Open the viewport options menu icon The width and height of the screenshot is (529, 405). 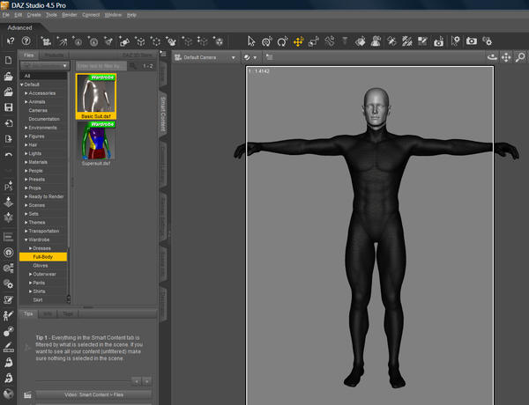pos(269,57)
